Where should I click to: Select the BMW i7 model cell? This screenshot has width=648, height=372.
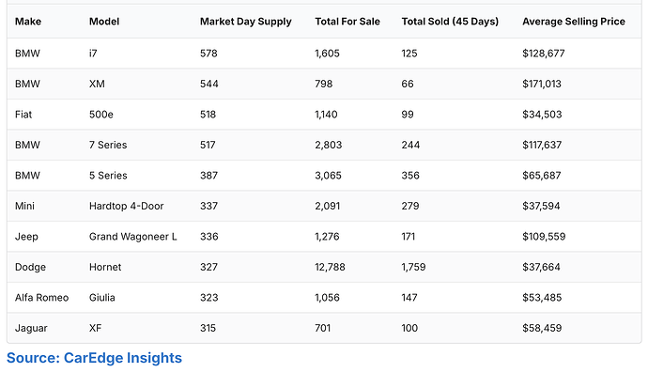pos(93,54)
